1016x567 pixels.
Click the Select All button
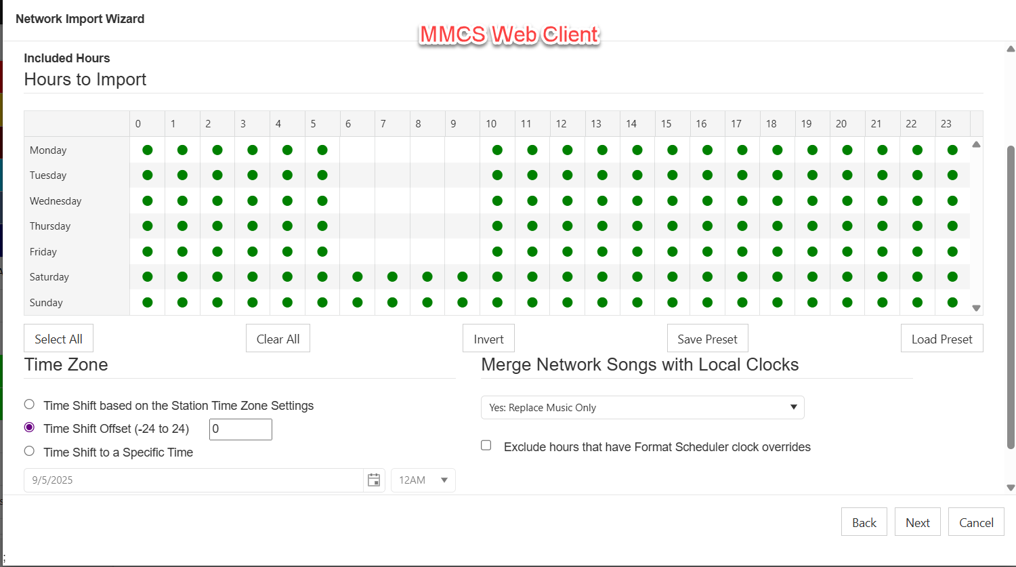pyautogui.click(x=58, y=339)
